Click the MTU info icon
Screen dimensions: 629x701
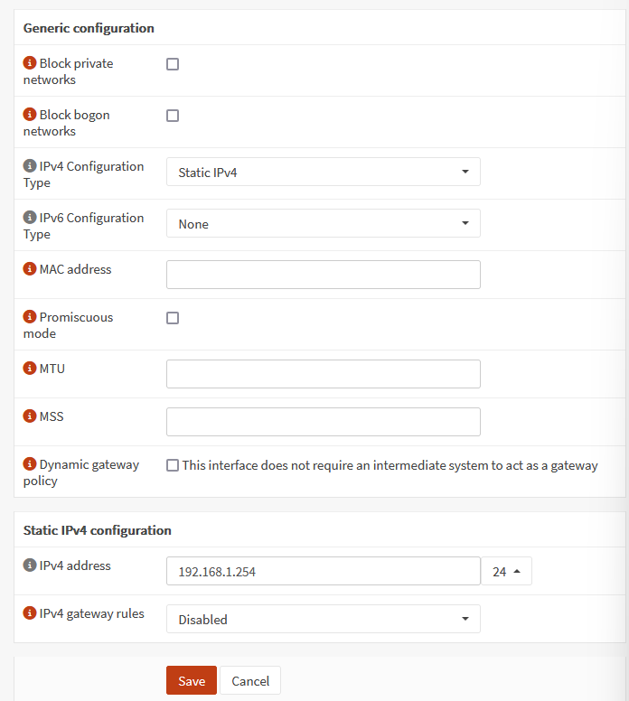point(30,369)
